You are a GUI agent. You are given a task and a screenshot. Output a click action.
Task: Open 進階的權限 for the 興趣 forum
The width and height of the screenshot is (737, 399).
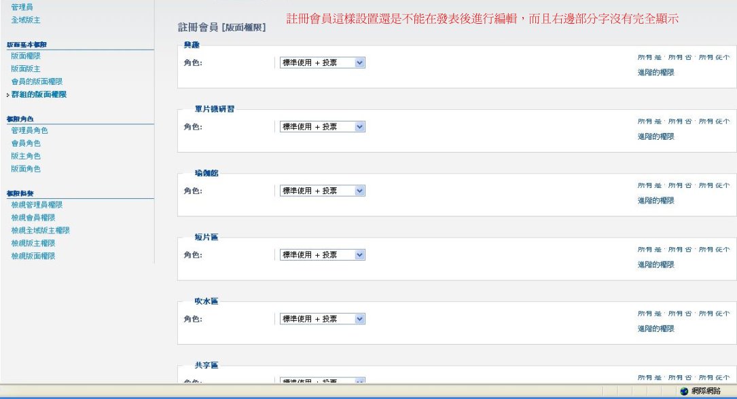click(655, 73)
